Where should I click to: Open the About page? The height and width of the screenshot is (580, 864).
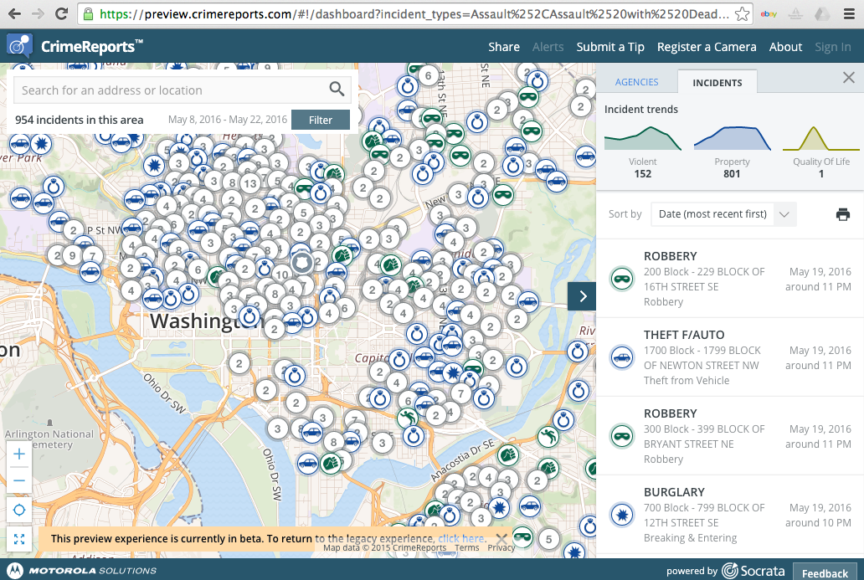pyautogui.click(x=785, y=47)
